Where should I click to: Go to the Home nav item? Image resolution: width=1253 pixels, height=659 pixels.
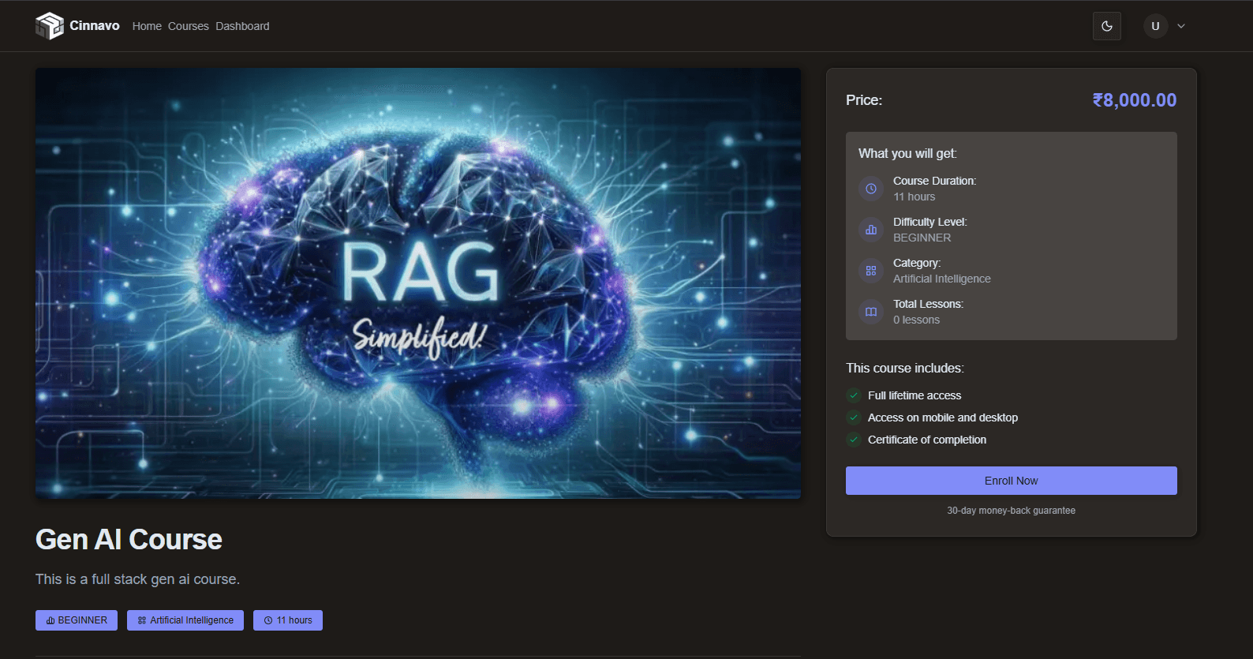click(x=147, y=26)
